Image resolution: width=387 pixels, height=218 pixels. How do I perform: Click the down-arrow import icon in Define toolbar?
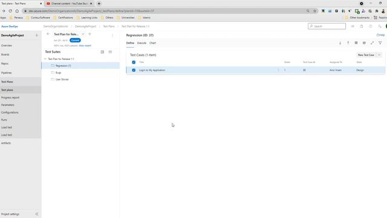pyautogui.click(x=340, y=43)
